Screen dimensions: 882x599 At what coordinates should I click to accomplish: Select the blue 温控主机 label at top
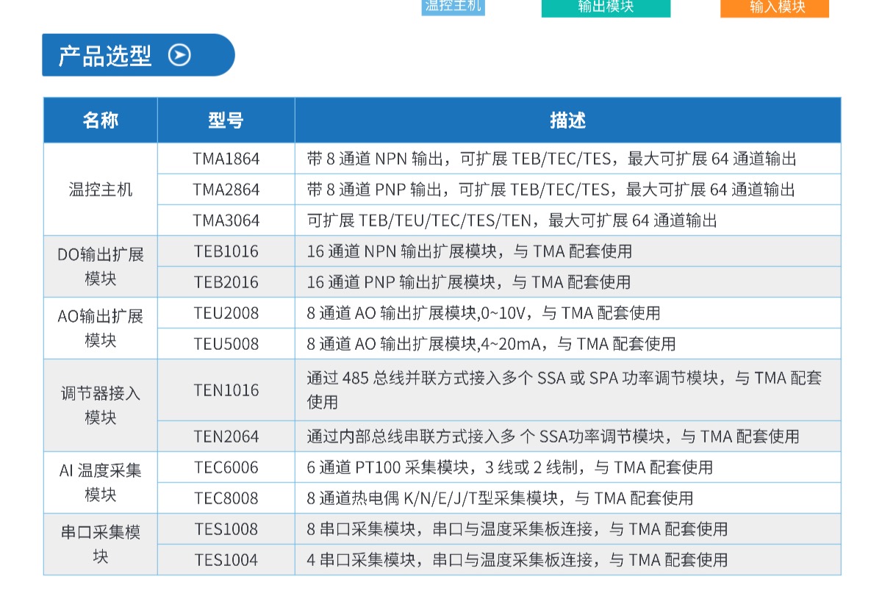coord(453,7)
